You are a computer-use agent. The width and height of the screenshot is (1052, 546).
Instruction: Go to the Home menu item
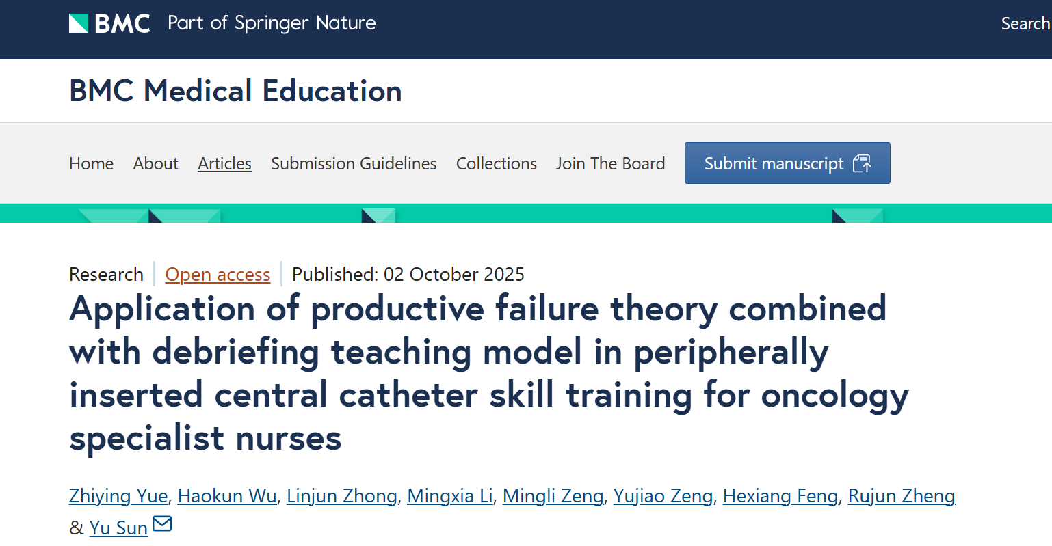[91, 164]
